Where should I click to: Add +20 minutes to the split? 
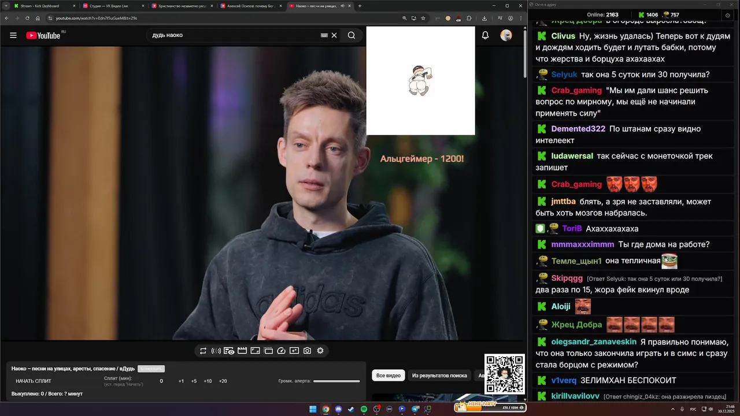pos(223,381)
